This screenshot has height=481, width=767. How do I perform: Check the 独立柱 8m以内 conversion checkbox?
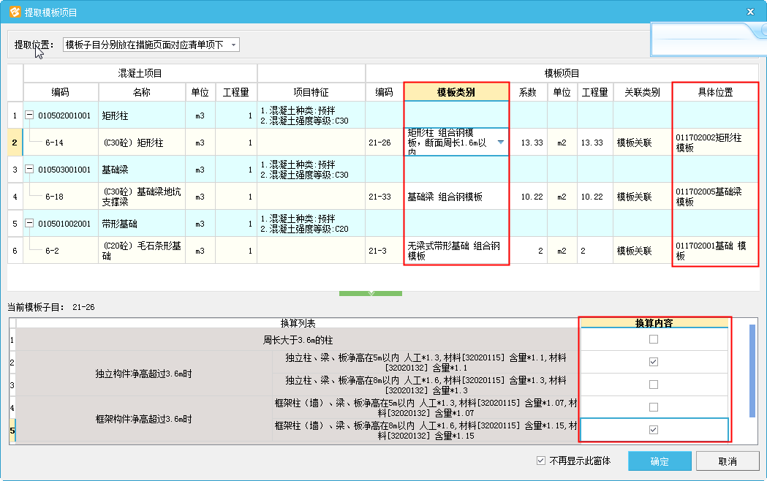click(654, 385)
